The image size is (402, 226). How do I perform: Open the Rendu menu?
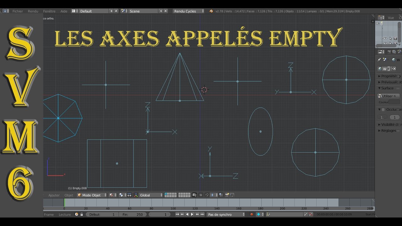(33, 11)
